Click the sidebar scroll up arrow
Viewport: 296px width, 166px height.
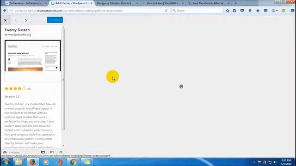(63, 27)
